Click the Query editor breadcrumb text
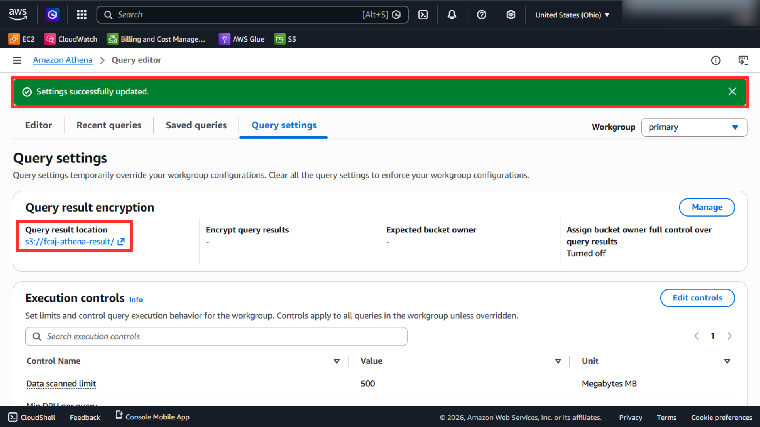The width and height of the screenshot is (760, 427). pos(136,60)
